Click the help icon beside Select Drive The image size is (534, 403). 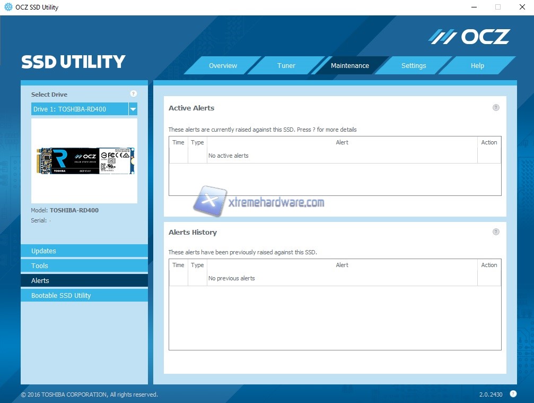[x=134, y=94]
